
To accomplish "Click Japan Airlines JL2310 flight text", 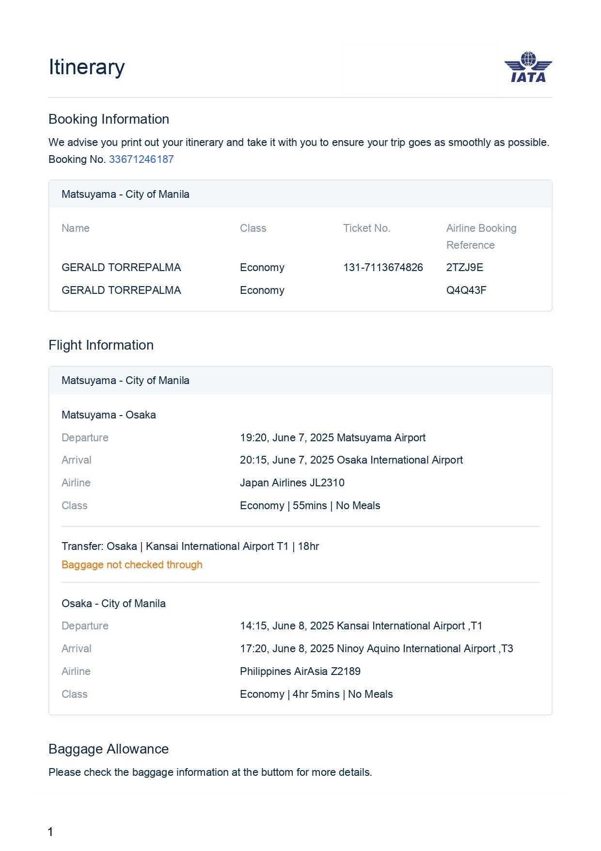I will point(292,482).
